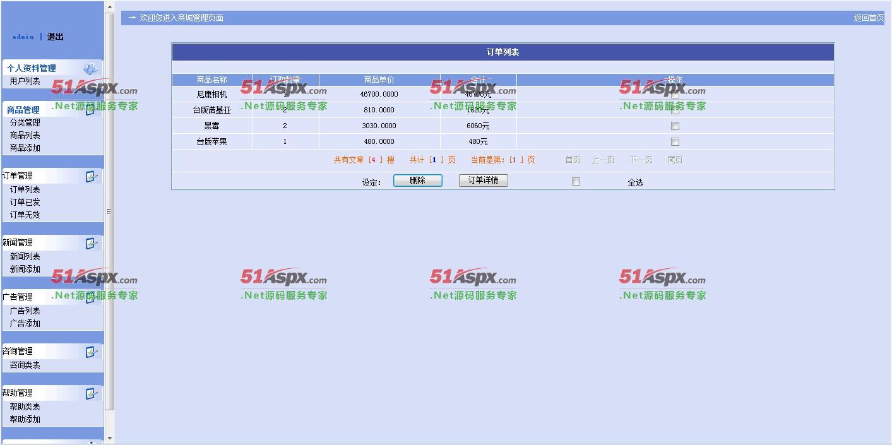Open 广告添加 in sidebar
Viewport: 892px width, 445px height.
click(25, 323)
